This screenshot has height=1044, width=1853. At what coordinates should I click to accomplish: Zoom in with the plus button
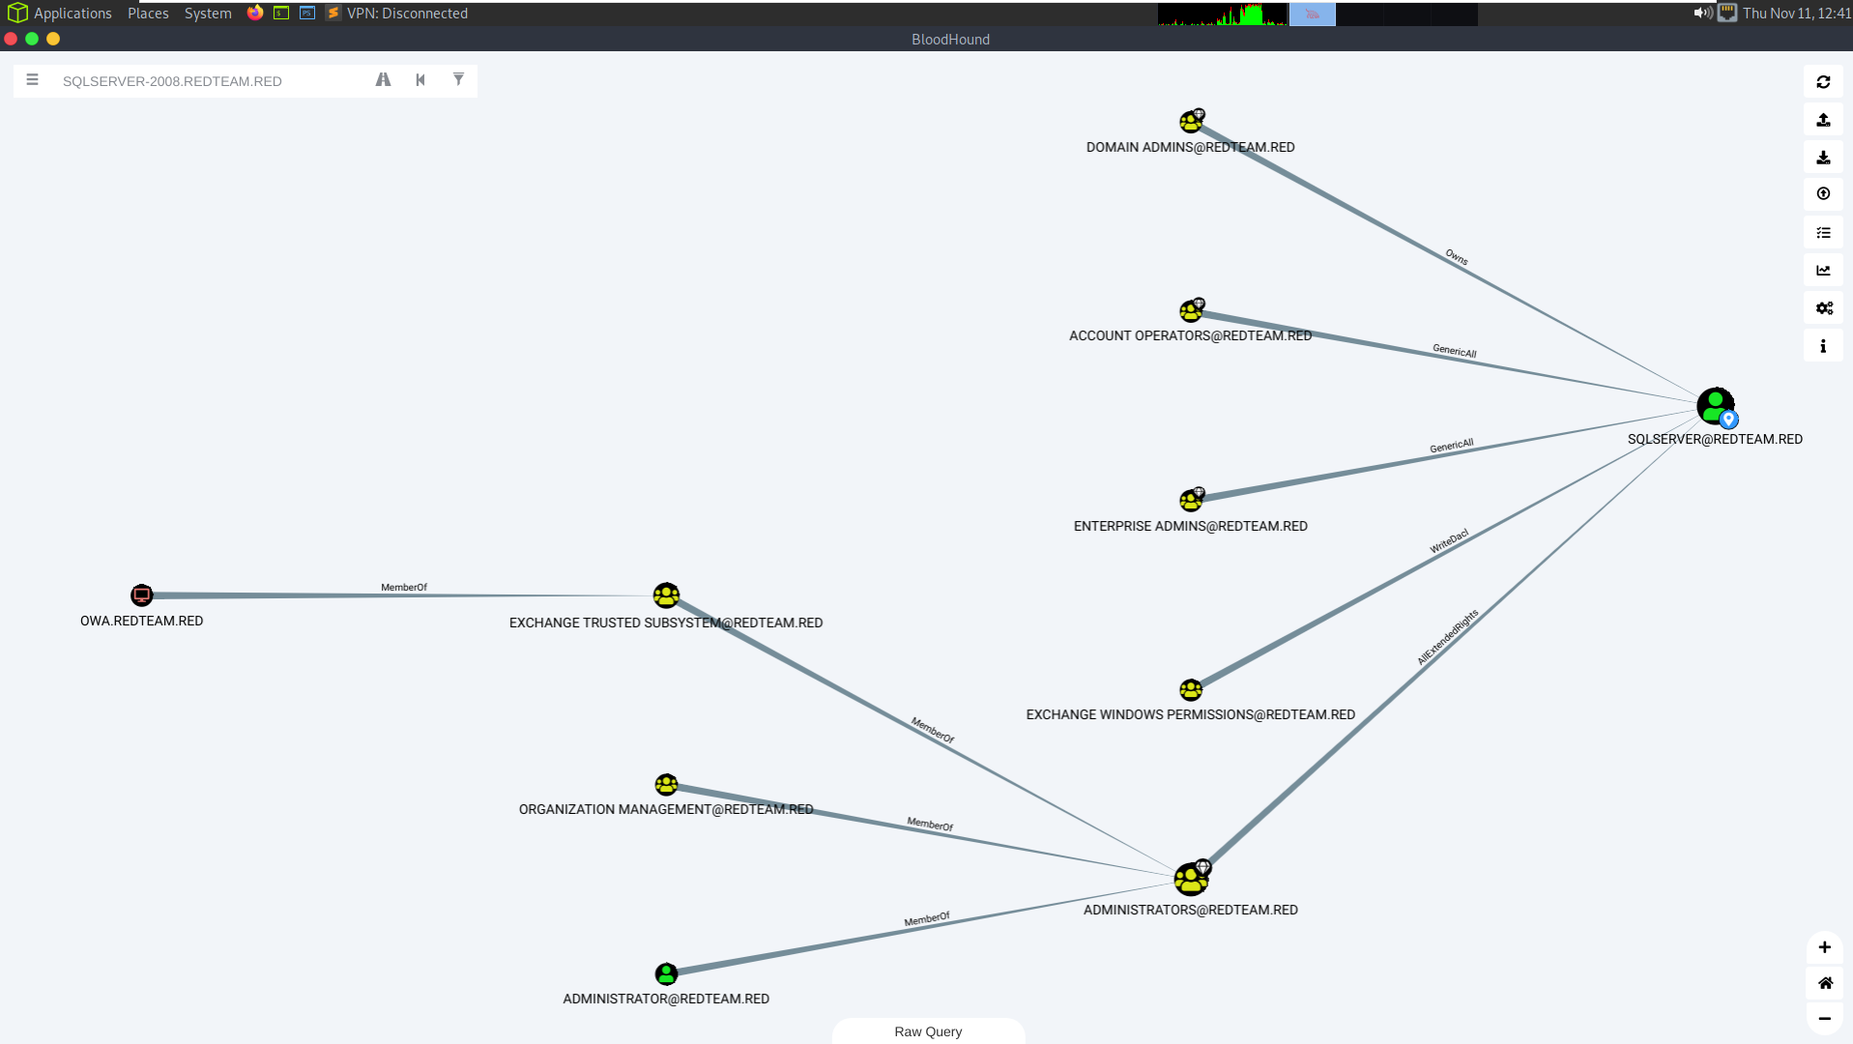pos(1824,947)
